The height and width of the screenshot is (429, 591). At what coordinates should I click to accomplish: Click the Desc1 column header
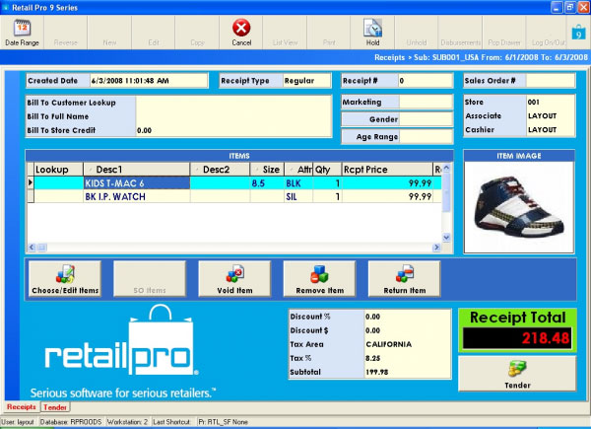137,170
